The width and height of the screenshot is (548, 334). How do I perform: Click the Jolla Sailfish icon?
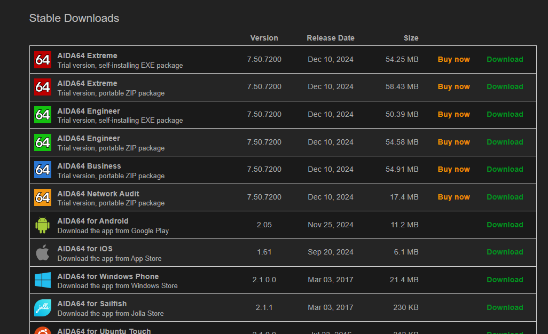[42, 308]
